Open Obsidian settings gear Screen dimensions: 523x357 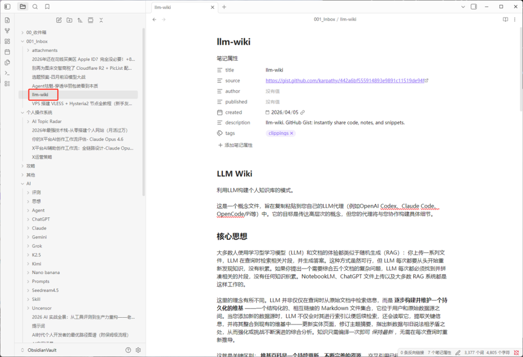(138, 350)
